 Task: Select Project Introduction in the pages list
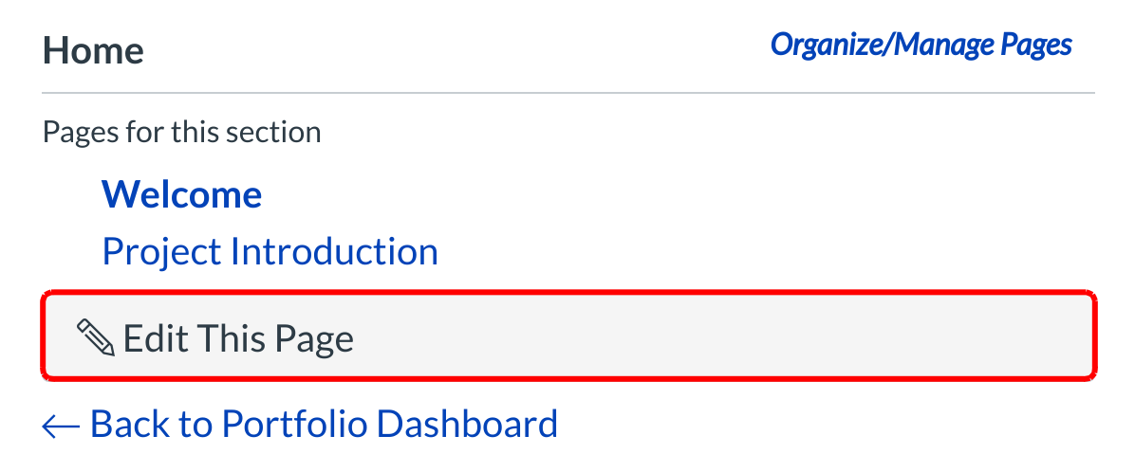coord(270,251)
